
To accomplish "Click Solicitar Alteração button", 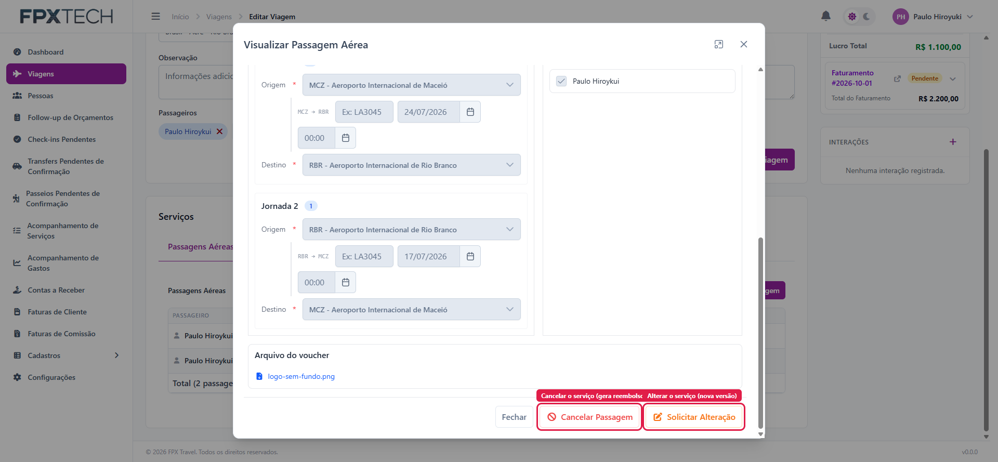I will pos(694,417).
